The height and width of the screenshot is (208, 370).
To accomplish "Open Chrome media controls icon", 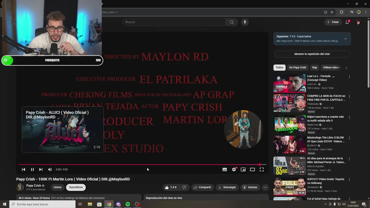I will 352,12.
